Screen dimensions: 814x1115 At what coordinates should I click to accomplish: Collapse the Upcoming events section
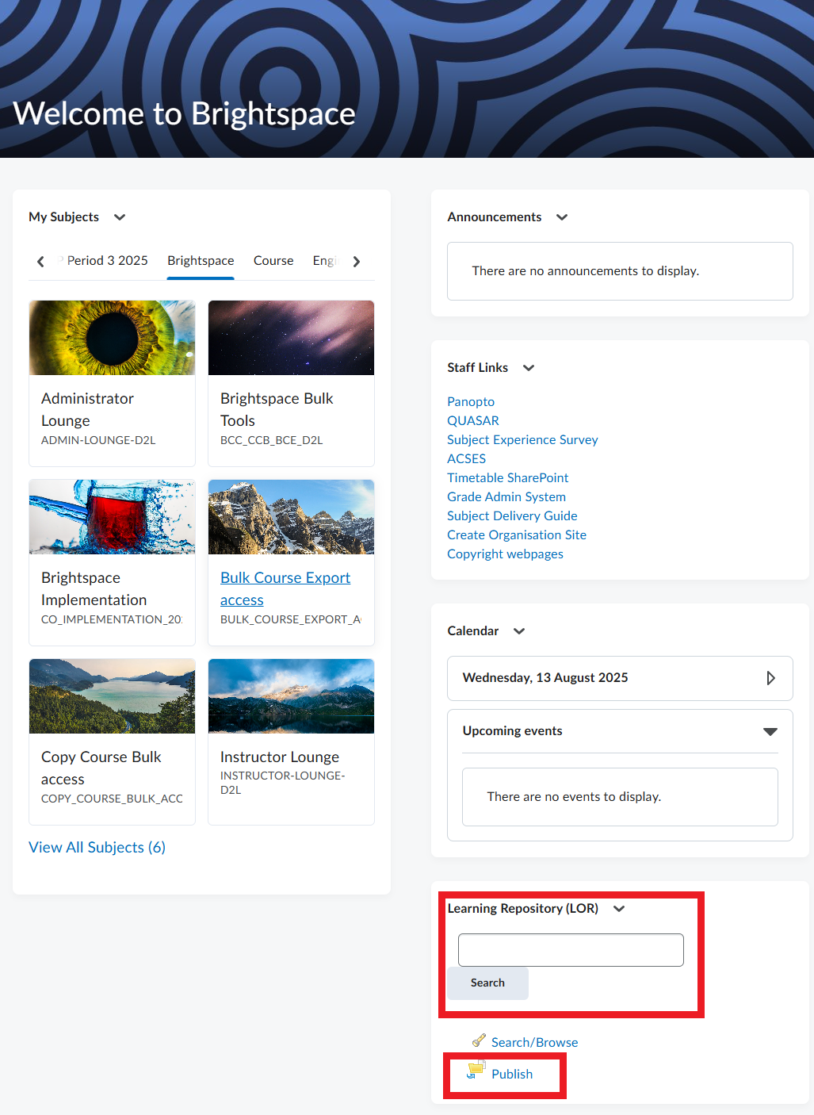(770, 731)
